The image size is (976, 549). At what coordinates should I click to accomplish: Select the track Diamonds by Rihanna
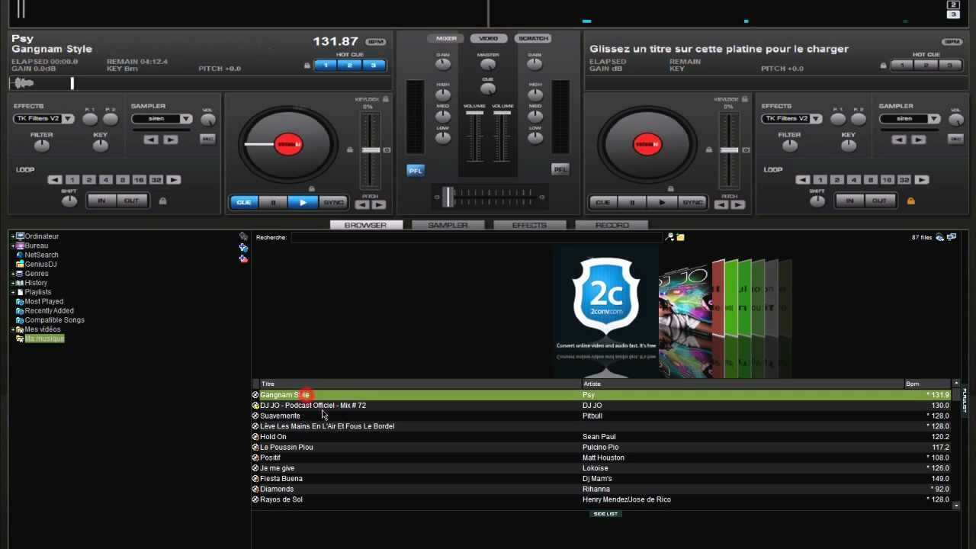601,489
